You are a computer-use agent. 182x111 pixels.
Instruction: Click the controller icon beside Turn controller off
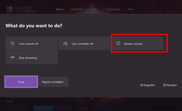[65, 44]
